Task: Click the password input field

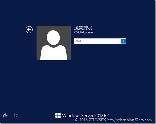Action: click(x=97, y=41)
